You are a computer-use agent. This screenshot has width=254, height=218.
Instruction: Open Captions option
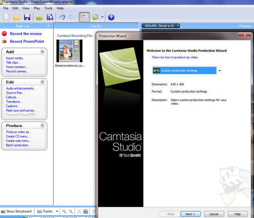coord(13,106)
